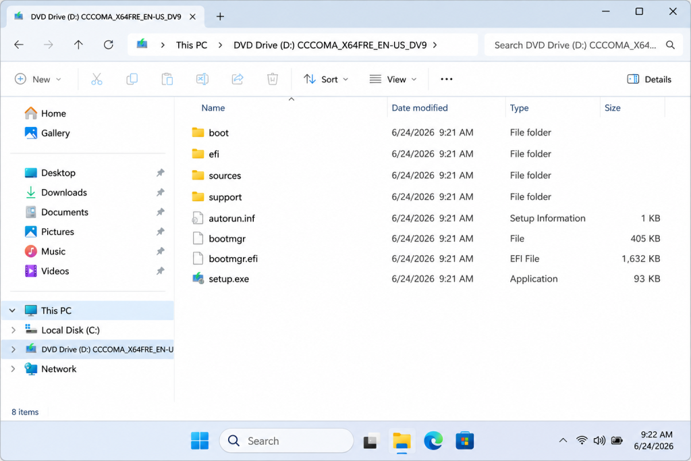691x461 pixels.
Task: Sort by Date modified column header
Action: point(420,108)
